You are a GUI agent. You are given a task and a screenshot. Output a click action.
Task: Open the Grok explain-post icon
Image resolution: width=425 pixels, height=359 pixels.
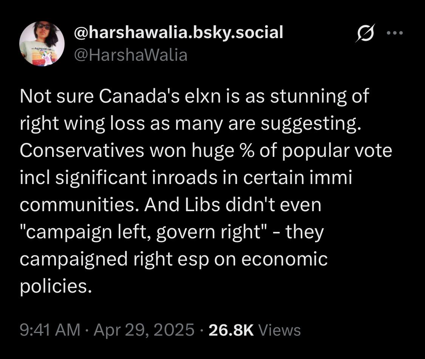point(365,33)
